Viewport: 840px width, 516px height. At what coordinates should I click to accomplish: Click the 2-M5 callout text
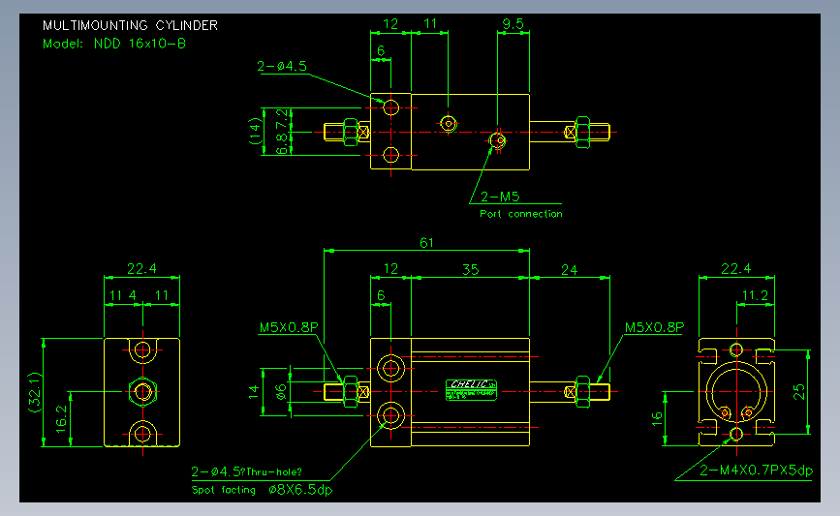[500, 197]
